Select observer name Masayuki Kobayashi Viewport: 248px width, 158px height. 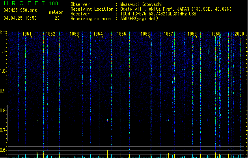tap(142, 4)
